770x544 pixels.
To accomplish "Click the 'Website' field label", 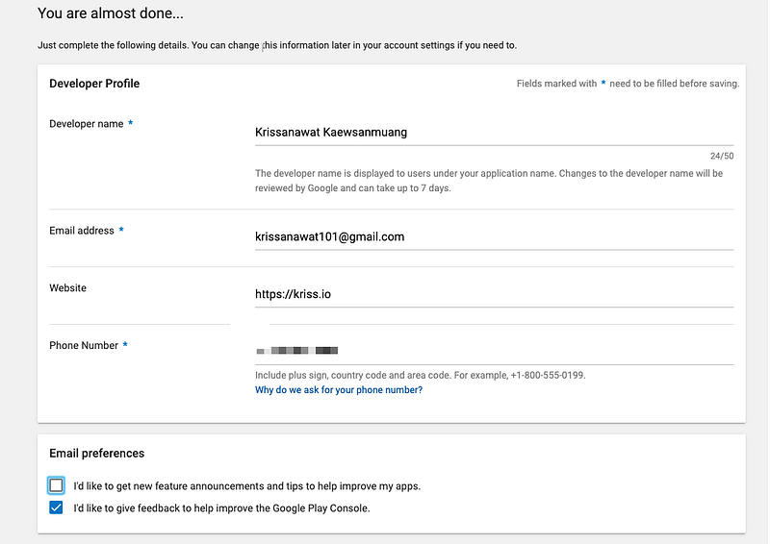I will pyautogui.click(x=68, y=287).
